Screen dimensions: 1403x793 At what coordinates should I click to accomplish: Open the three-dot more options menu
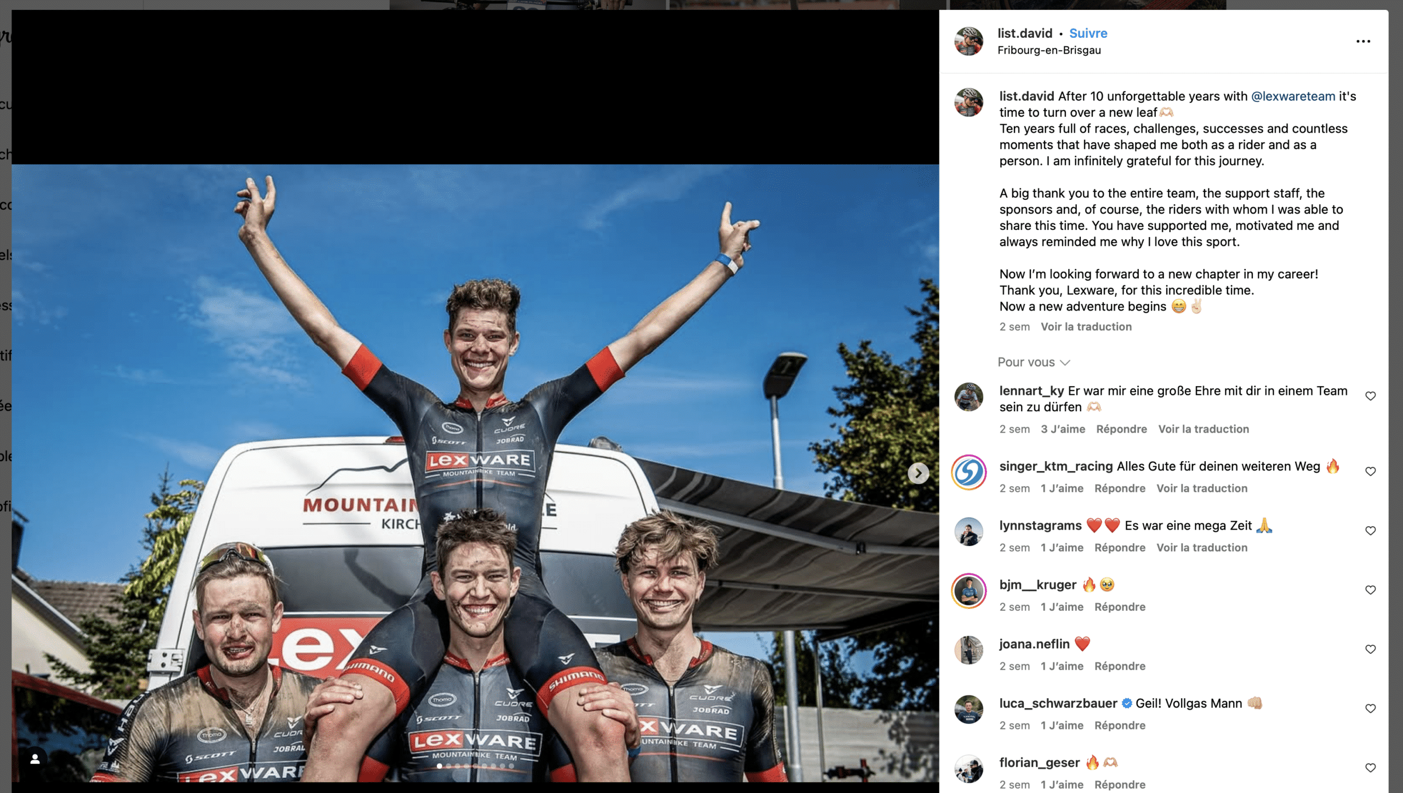(1363, 41)
